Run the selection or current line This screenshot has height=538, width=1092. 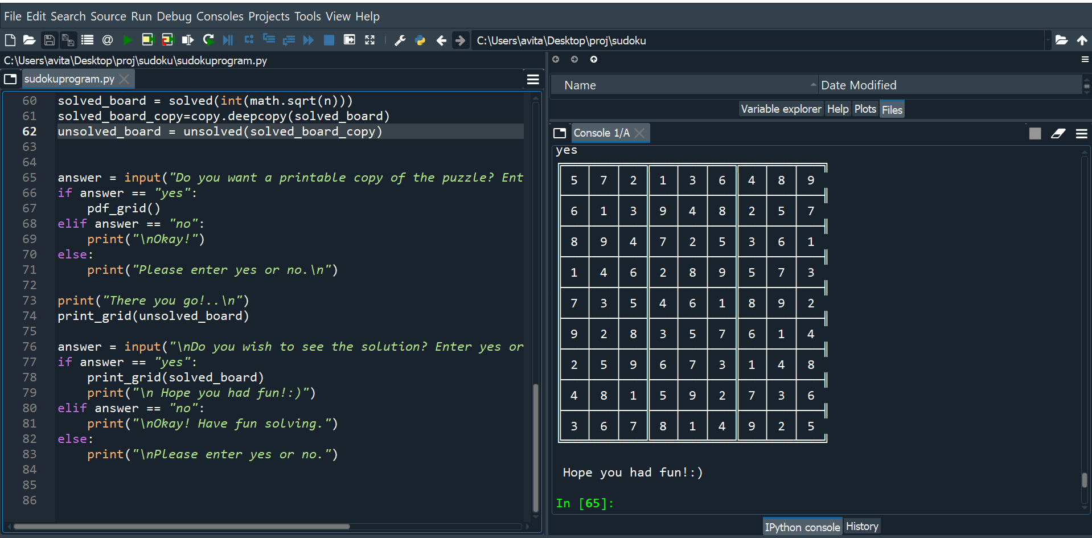(187, 40)
